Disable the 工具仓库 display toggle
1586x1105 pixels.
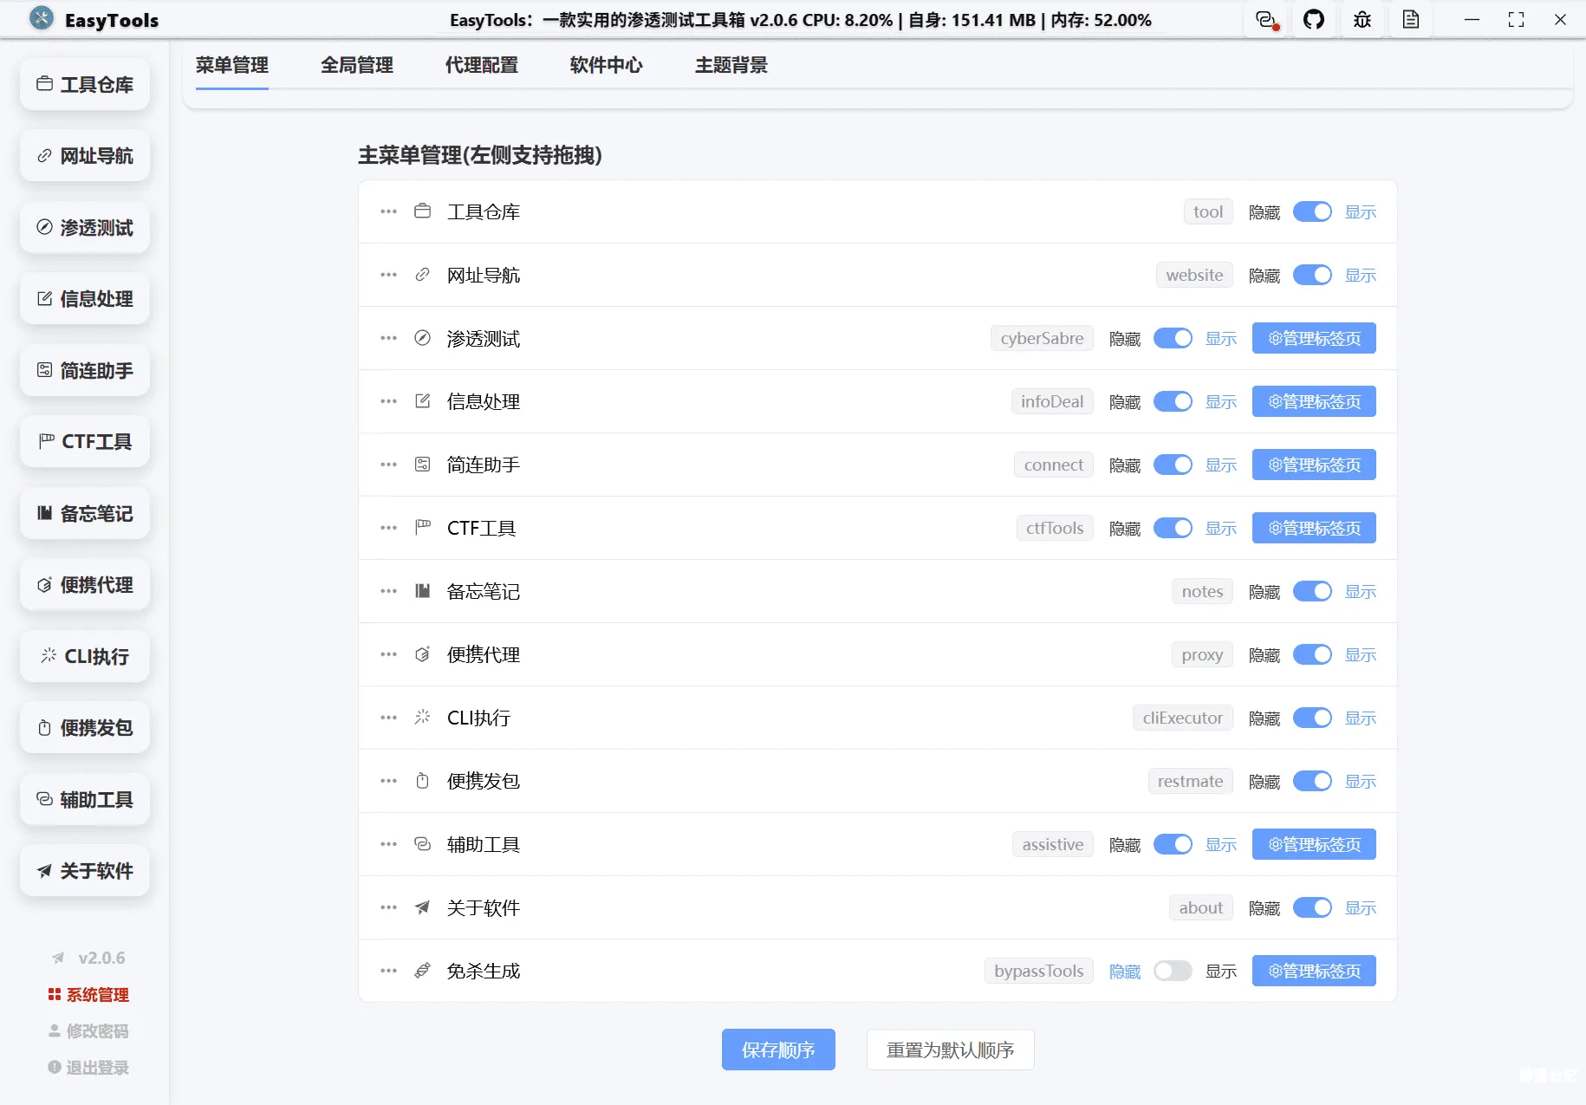tap(1312, 211)
